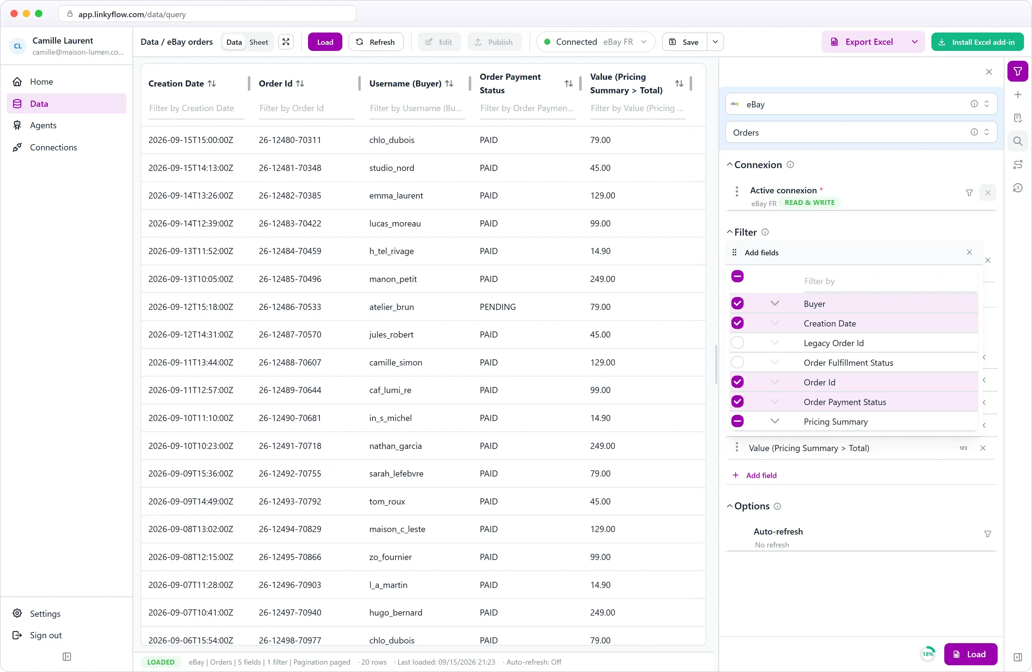Image resolution: width=1032 pixels, height=672 pixels.
Task: Check the Legacy Order Id checkbox
Action: click(x=737, y=343)
